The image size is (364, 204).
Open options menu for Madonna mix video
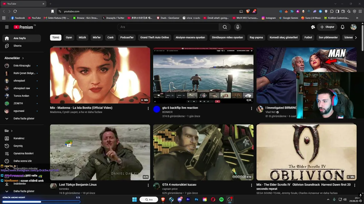click(148, 108)
